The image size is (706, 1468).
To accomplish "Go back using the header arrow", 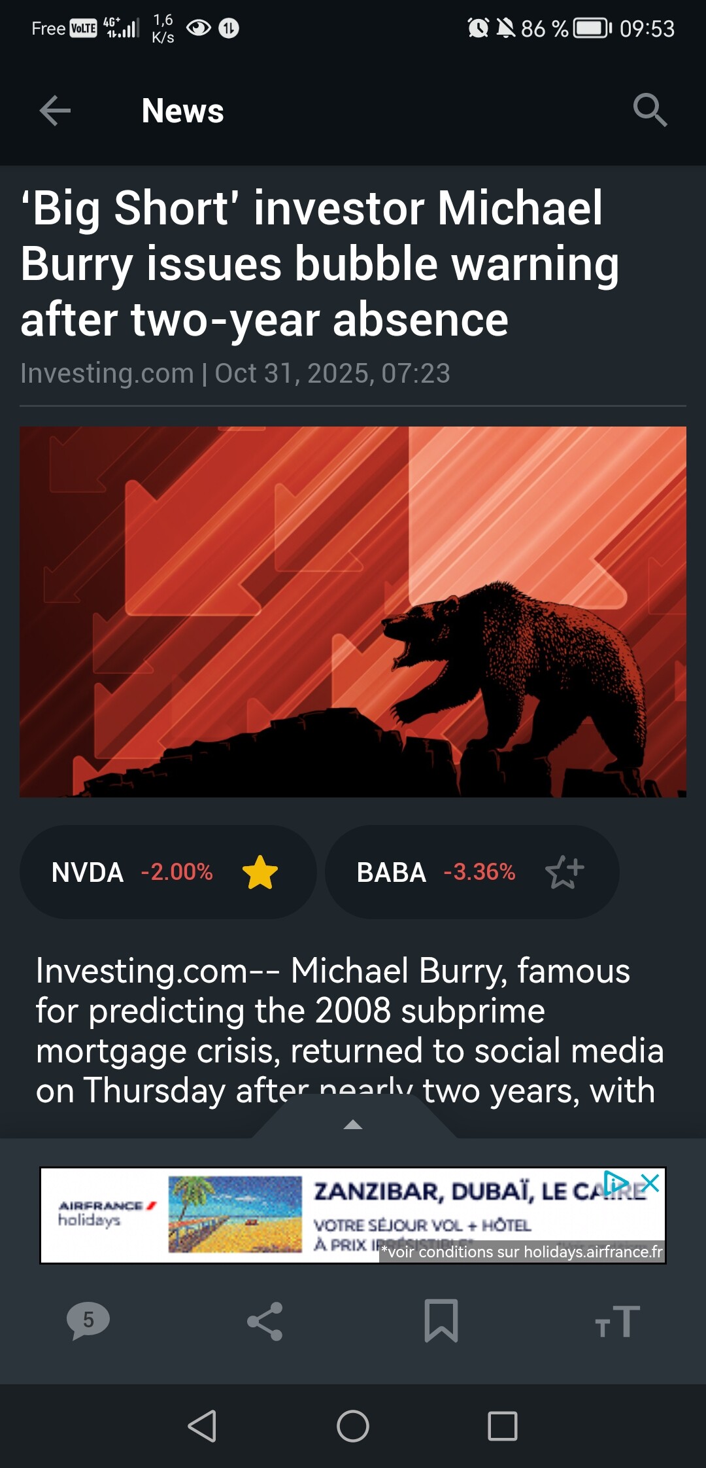I will 55,111.
